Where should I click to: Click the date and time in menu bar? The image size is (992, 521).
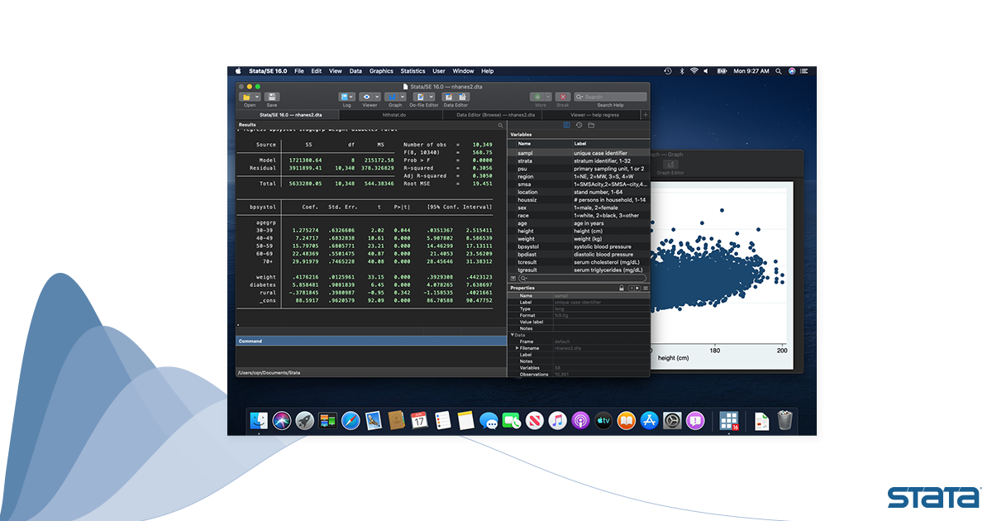click(x=751, y=71)
